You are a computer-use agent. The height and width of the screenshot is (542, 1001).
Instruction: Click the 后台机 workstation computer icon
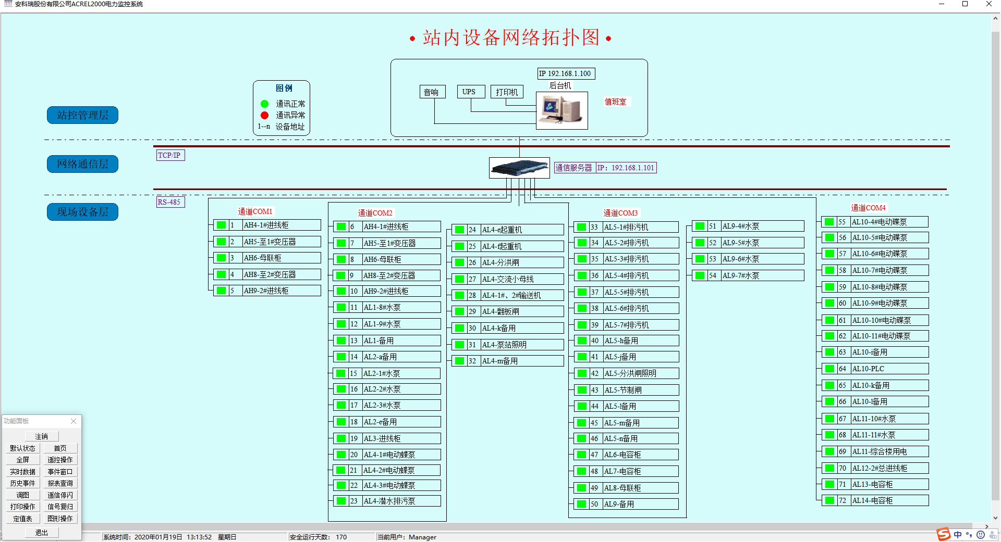(561, 110)
